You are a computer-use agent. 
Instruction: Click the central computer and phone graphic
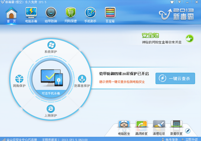(x=52, y=78)
